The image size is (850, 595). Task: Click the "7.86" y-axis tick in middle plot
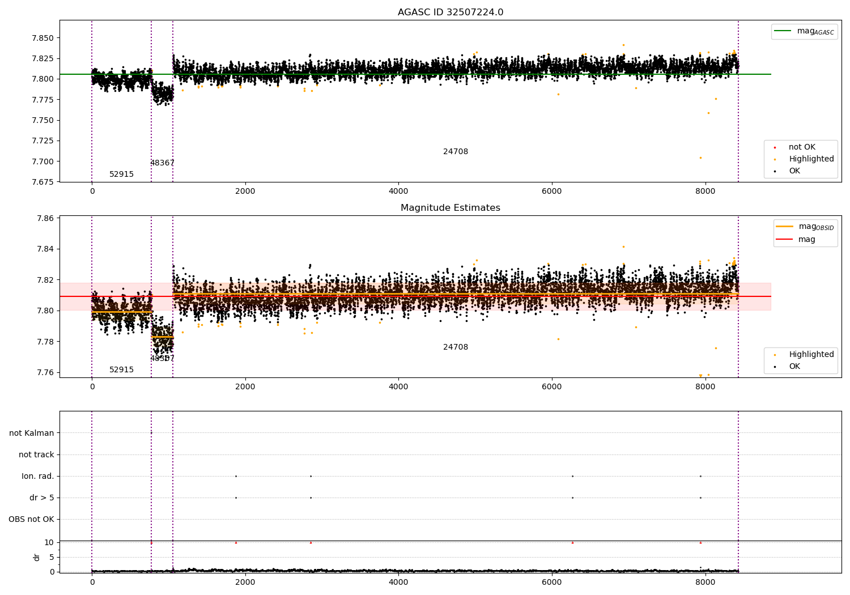pos(45,218)
